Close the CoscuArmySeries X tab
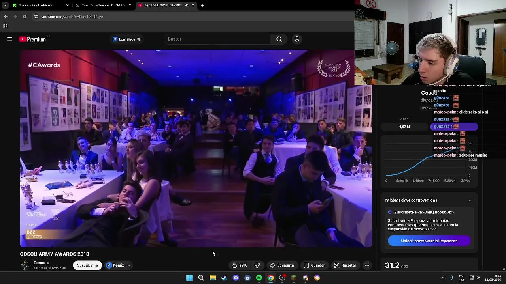 130,5
